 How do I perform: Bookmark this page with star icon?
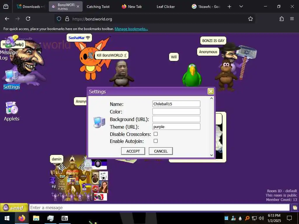[x=250, y=19]
